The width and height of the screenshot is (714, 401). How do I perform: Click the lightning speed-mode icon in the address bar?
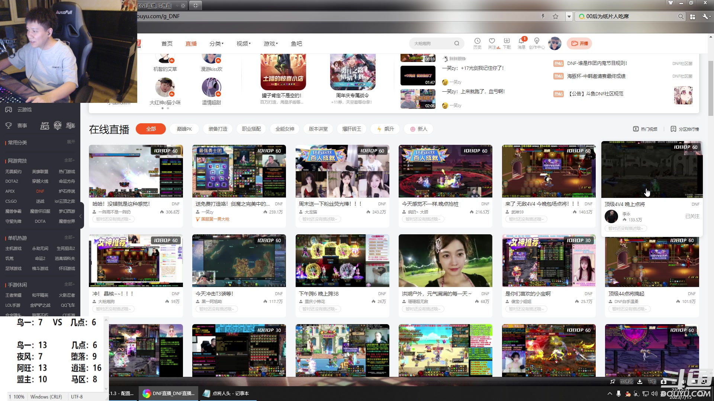click(x=543, y=16)
